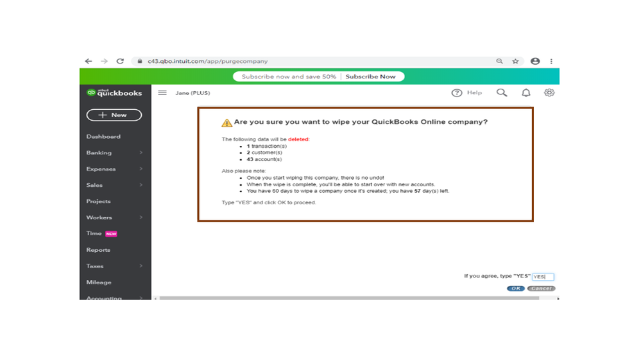Click the horizontal scrollbar at bottom
Image resolution: width=641 pixels, height=361 pixels.
pyautogui.click(x=349, y=299)
